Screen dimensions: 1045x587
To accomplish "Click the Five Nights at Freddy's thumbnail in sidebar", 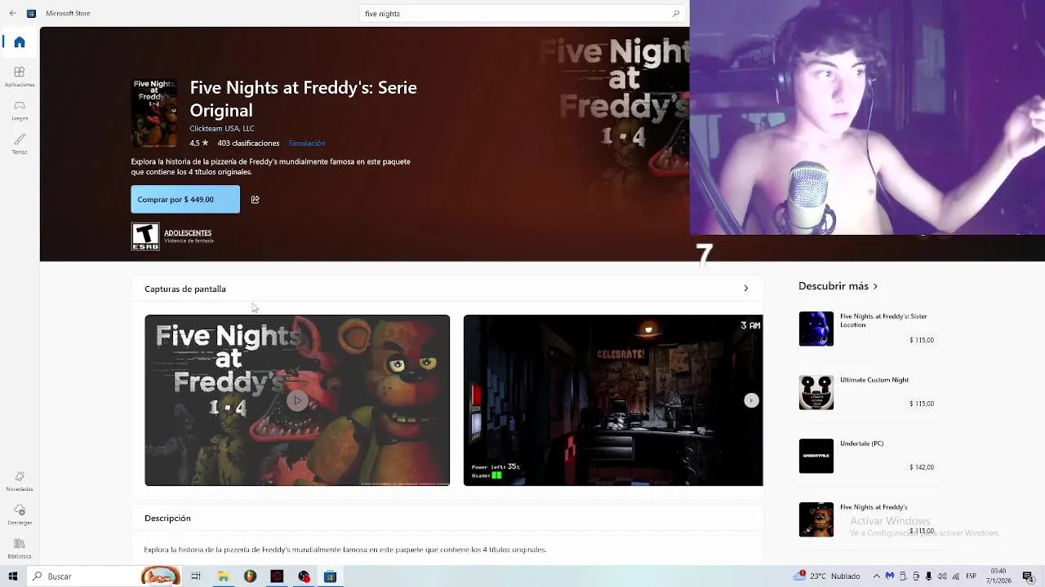I will 816,519.
